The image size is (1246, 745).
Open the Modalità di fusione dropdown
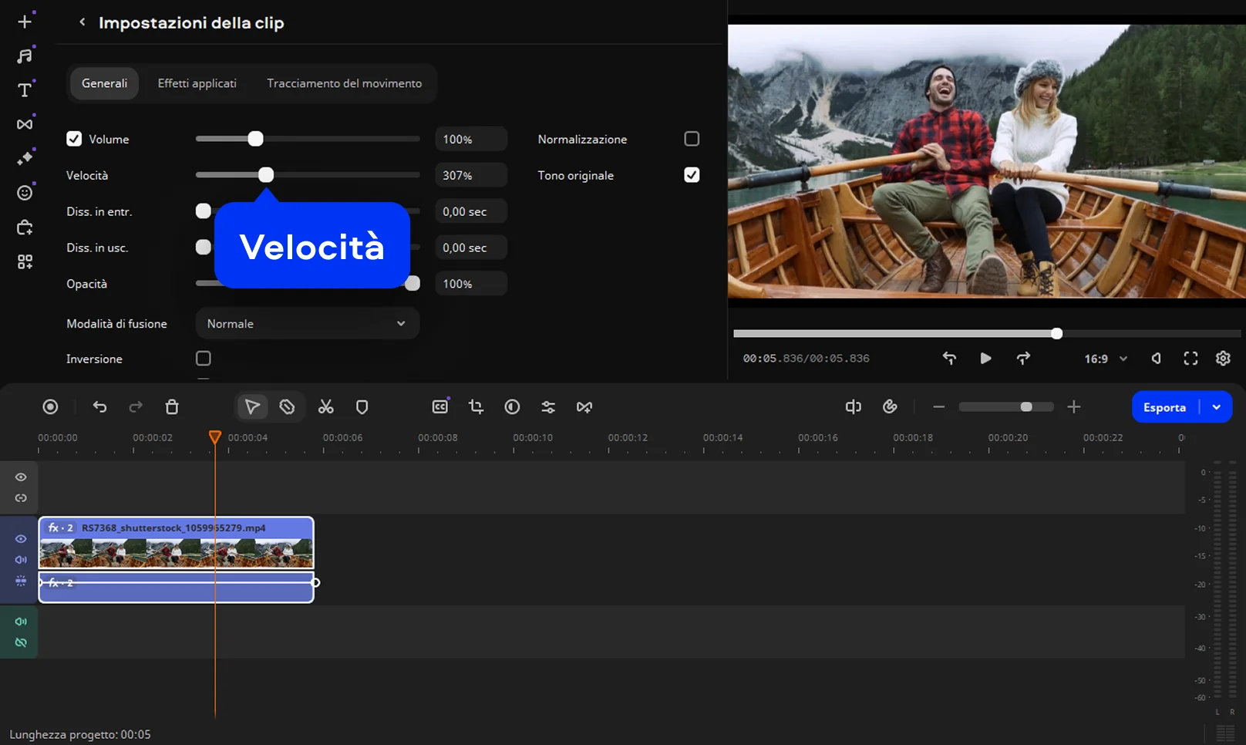[x=307, y=324]
